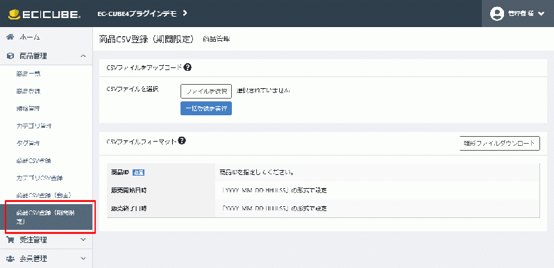Click the 販売開始日時 row label

(128, 190)
